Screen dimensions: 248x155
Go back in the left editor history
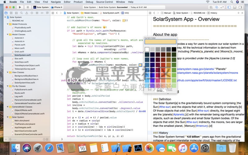[x=57, y=13]
